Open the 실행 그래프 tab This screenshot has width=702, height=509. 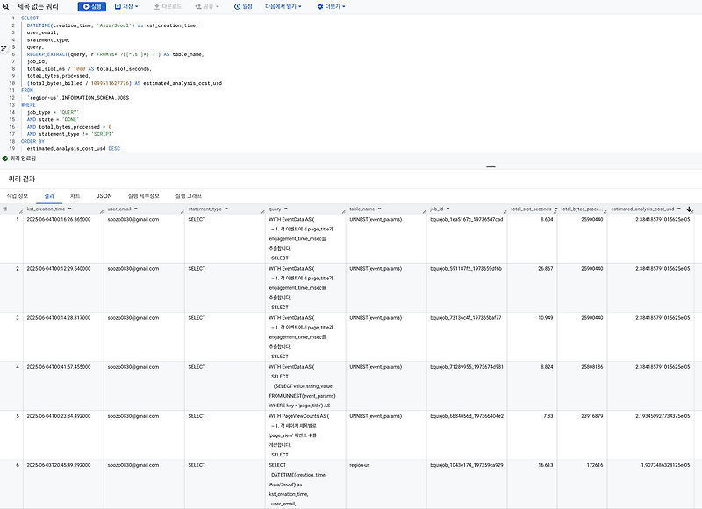(x=189, y=196)
